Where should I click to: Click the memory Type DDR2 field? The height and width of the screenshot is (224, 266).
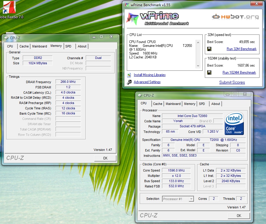38,58
